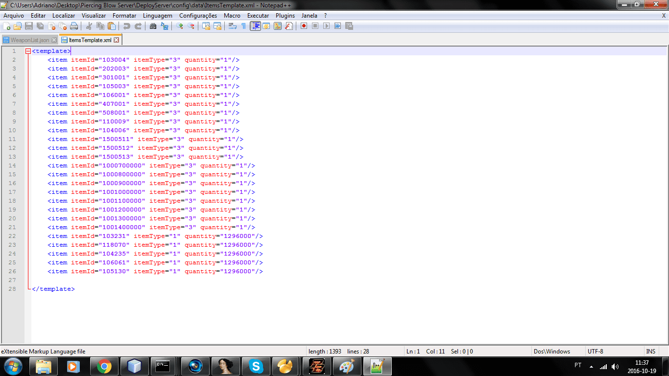
Task: Open Find with the binoculars icon
Action: pos(153,26)
